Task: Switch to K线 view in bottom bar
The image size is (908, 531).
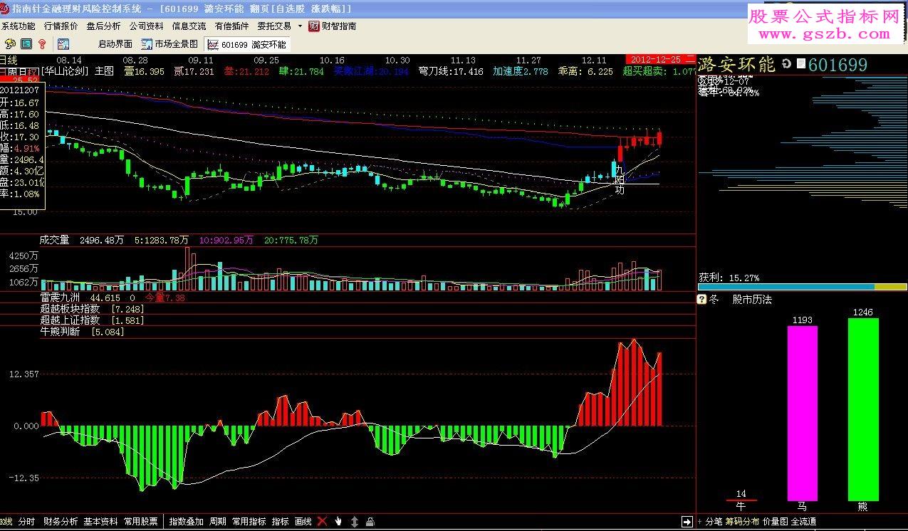Action: (6, 522)
